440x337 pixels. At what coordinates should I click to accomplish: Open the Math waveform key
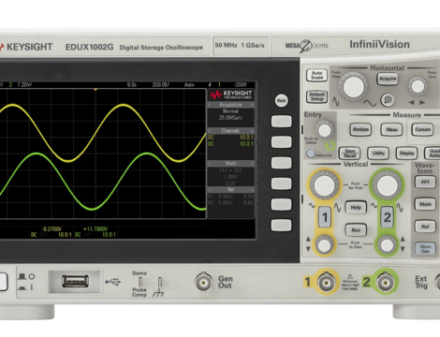(x=425, y=204)
